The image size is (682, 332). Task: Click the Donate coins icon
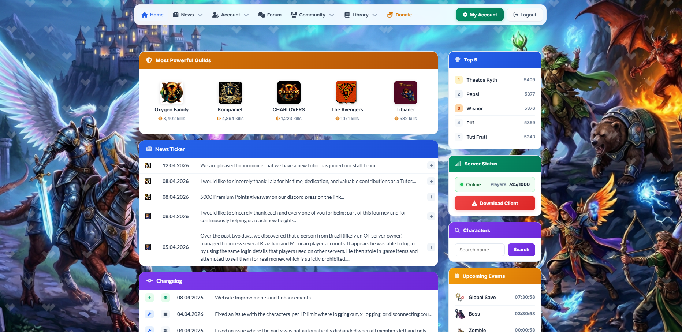click(390, 15)
